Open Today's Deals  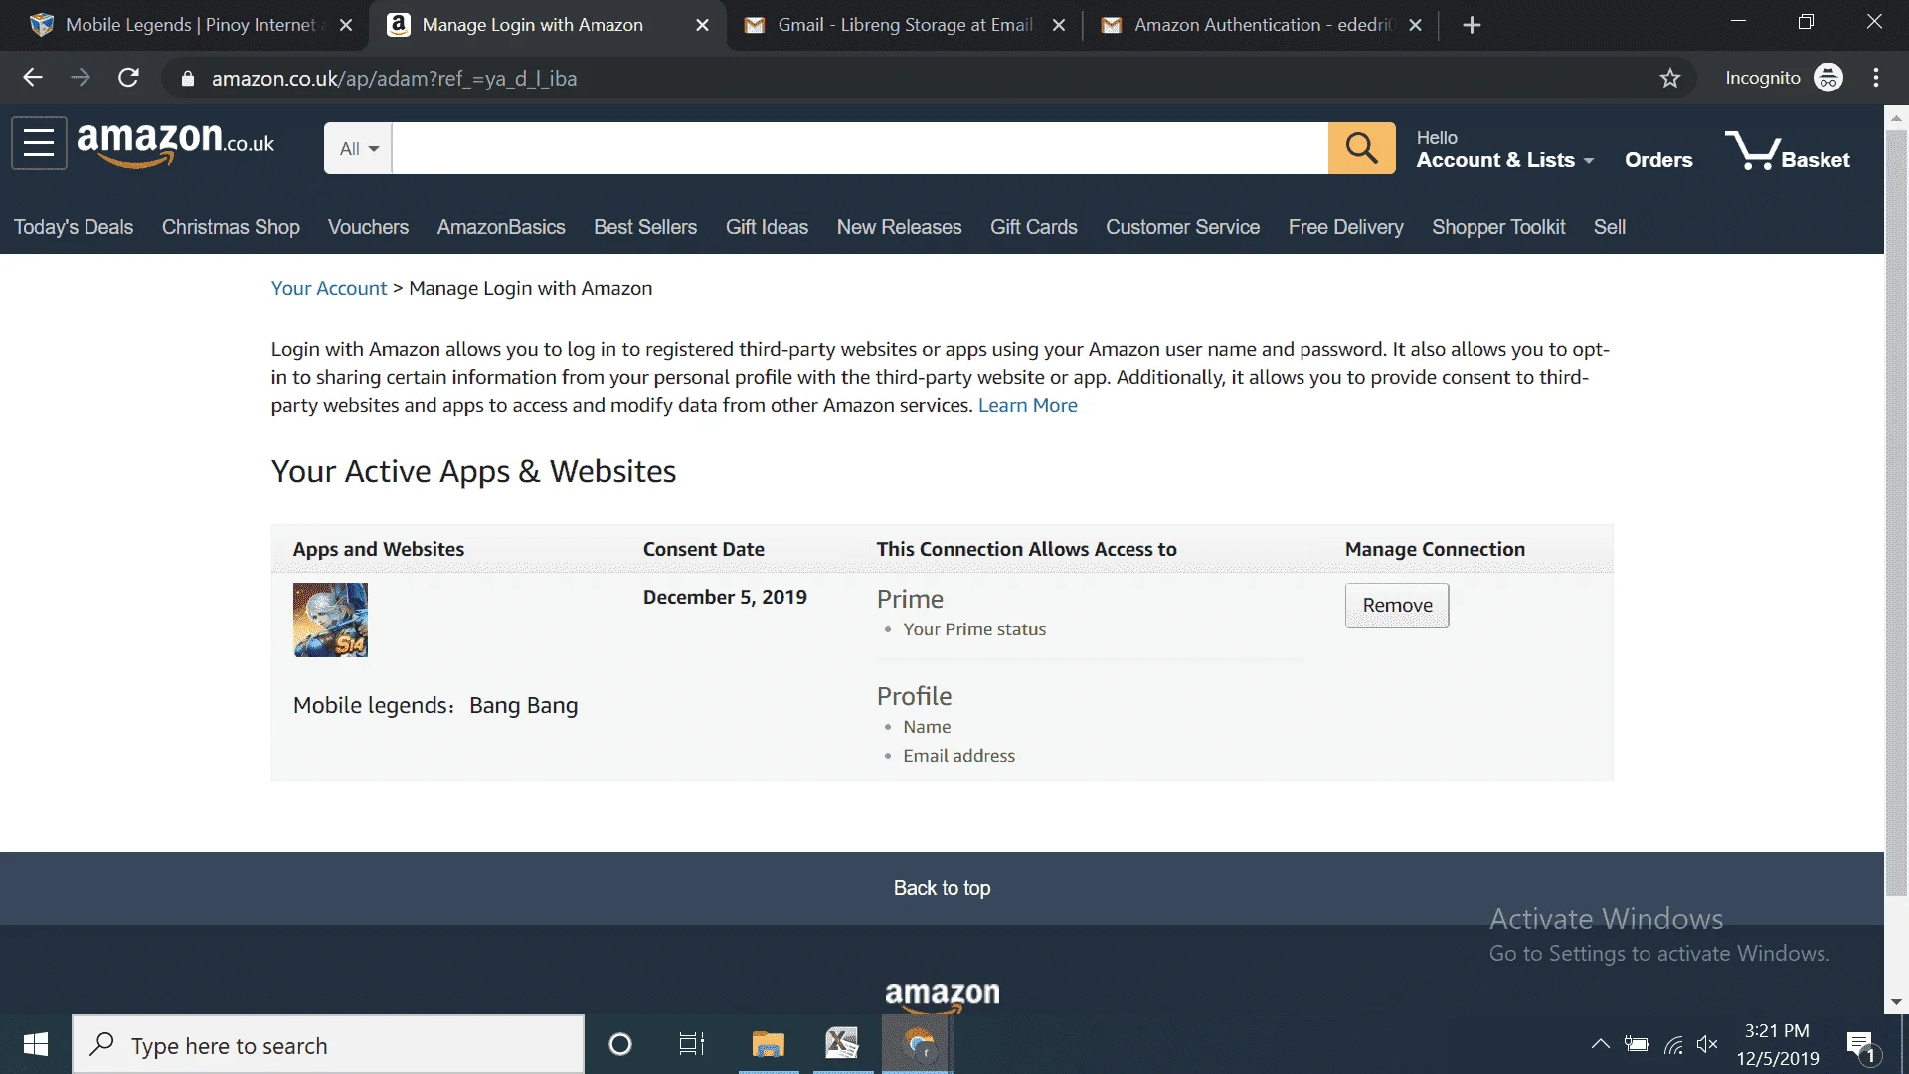[74, 227]
